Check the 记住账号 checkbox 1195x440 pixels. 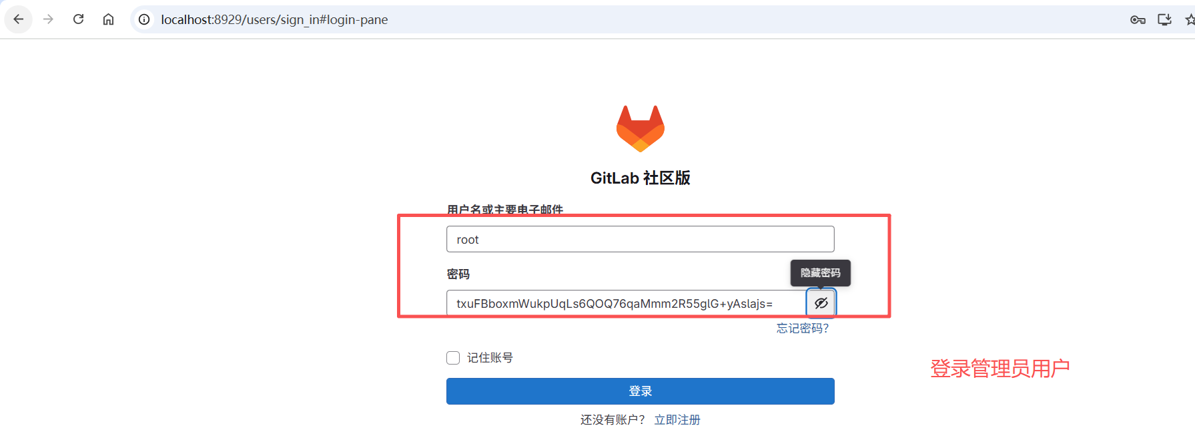[x=453, y=358]
